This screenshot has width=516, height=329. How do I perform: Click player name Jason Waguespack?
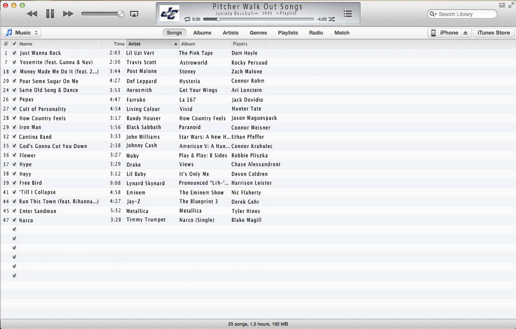pos(254,118)
